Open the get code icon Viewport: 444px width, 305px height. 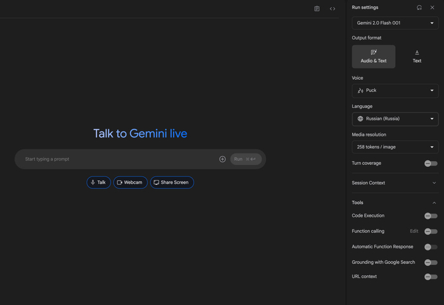click(x=332, y=9)
